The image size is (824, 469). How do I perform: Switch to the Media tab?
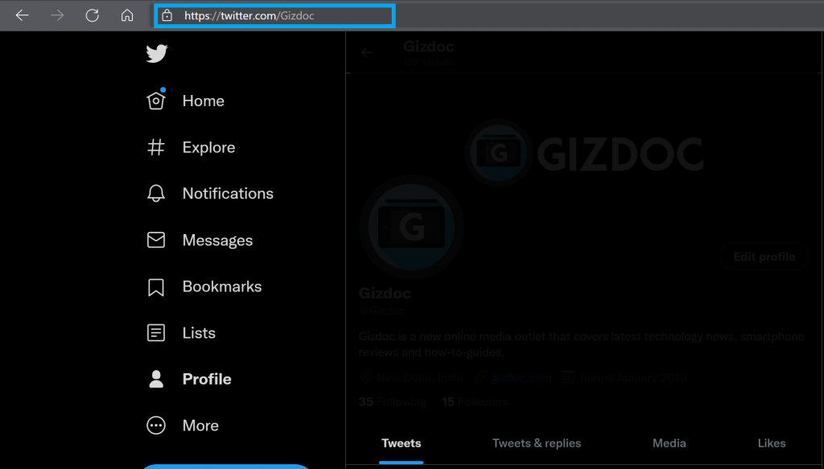[669, 443]
